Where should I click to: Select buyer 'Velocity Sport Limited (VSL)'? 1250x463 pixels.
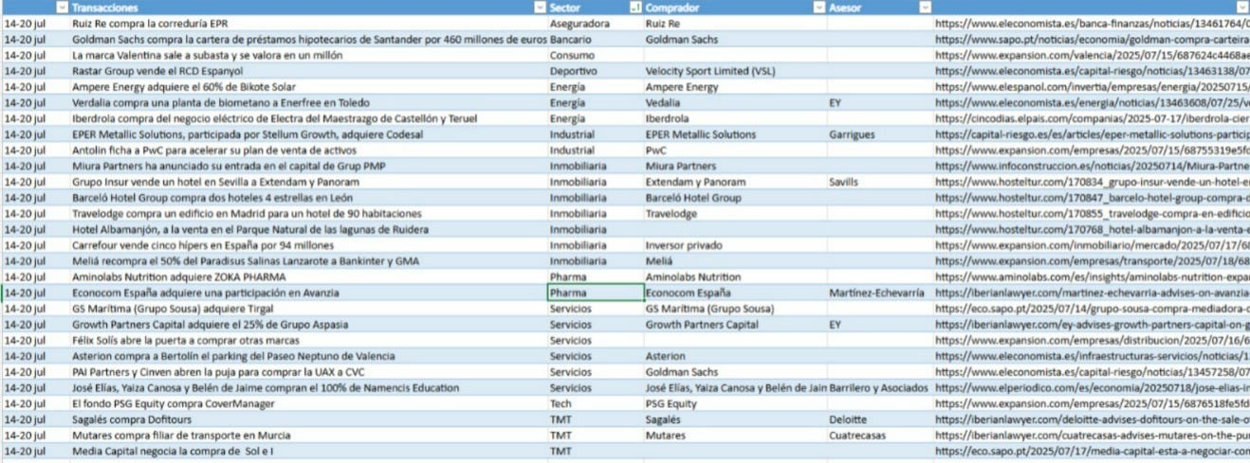click(x=735, y=71)
